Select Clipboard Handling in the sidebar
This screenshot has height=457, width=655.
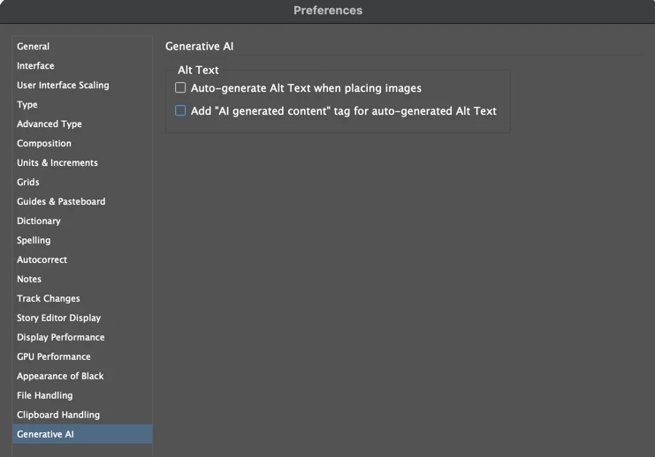(58, 416)
